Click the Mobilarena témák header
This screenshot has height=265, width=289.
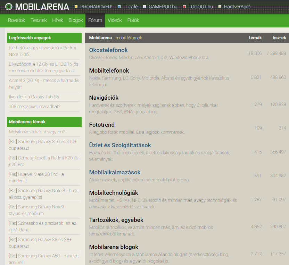tap(44, 122)
